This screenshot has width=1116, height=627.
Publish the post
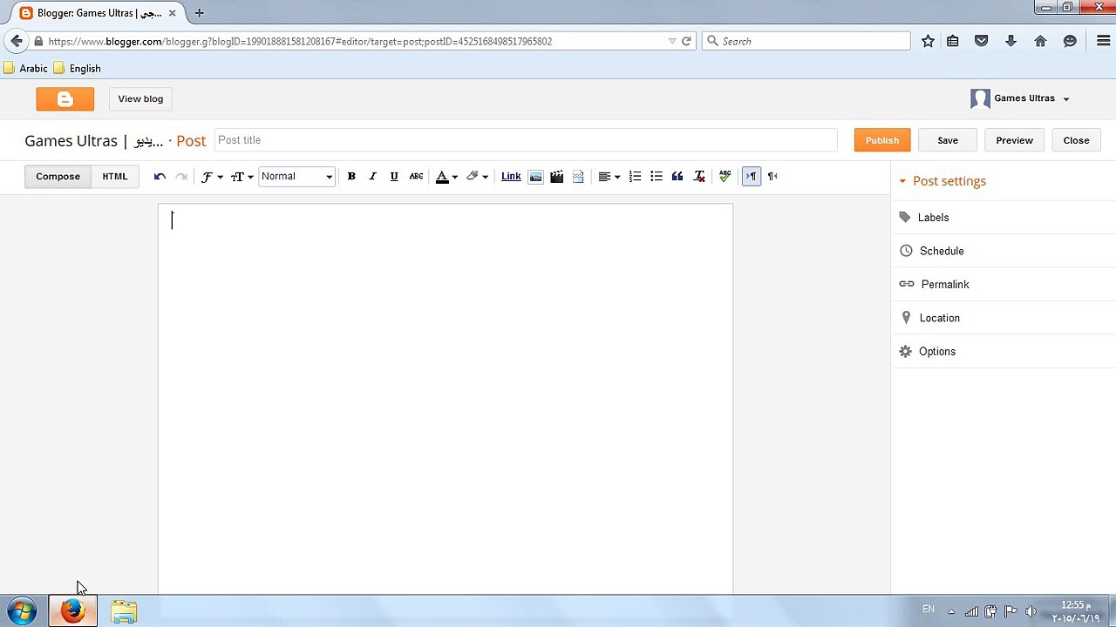point(882,140)
